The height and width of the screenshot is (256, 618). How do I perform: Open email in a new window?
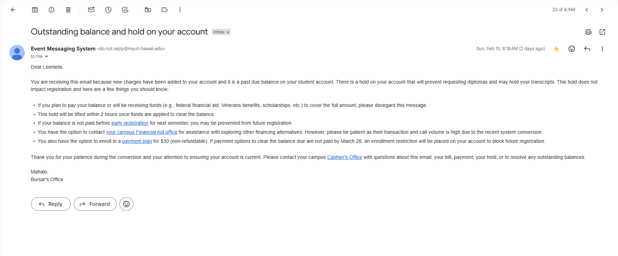coord(602,32)
